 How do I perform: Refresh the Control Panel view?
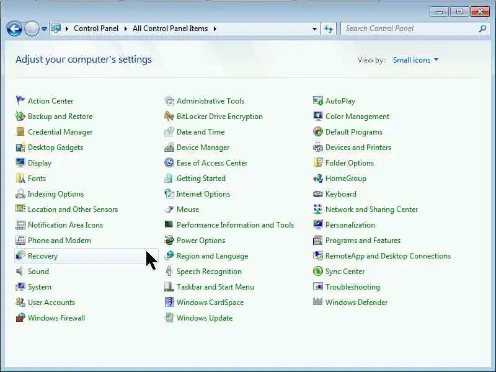click(x=329, y=29)
